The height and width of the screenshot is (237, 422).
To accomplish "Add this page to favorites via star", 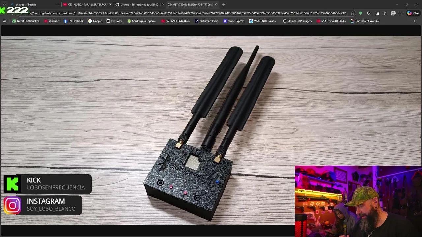I will [352, 13].
